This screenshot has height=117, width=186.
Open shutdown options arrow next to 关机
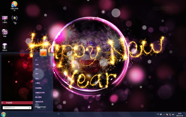point(45,108)
